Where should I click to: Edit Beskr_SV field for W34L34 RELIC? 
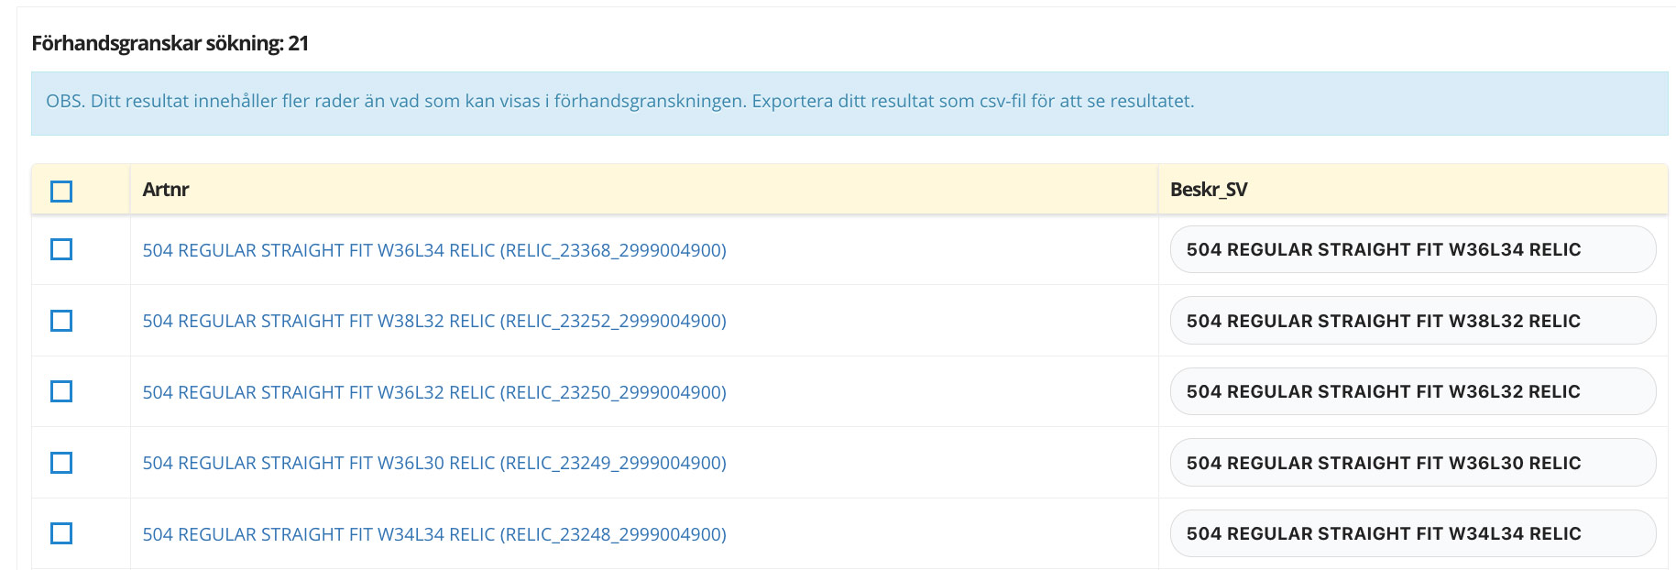point(1413,533)
